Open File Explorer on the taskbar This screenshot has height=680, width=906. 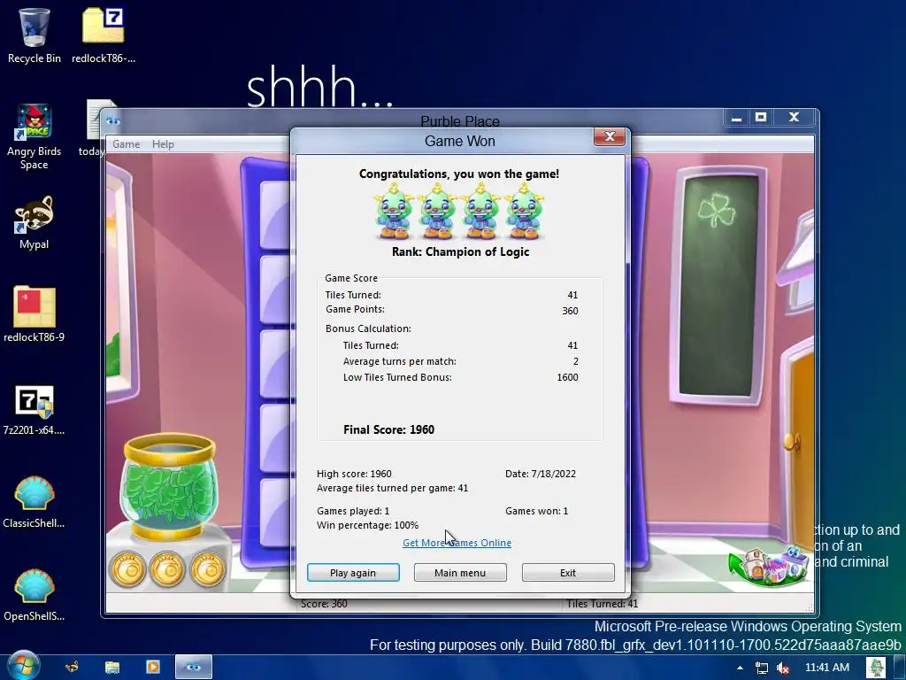(112, 668)
